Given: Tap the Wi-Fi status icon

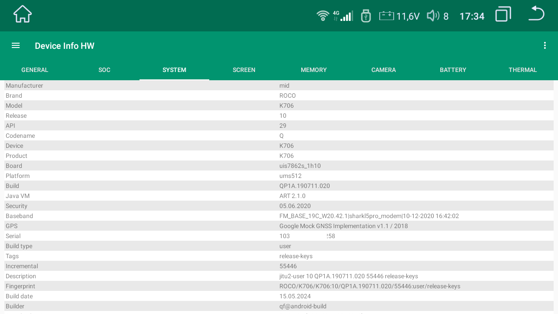Looking at the screenshot, I should pyautogui.click(x=323, y=16).
